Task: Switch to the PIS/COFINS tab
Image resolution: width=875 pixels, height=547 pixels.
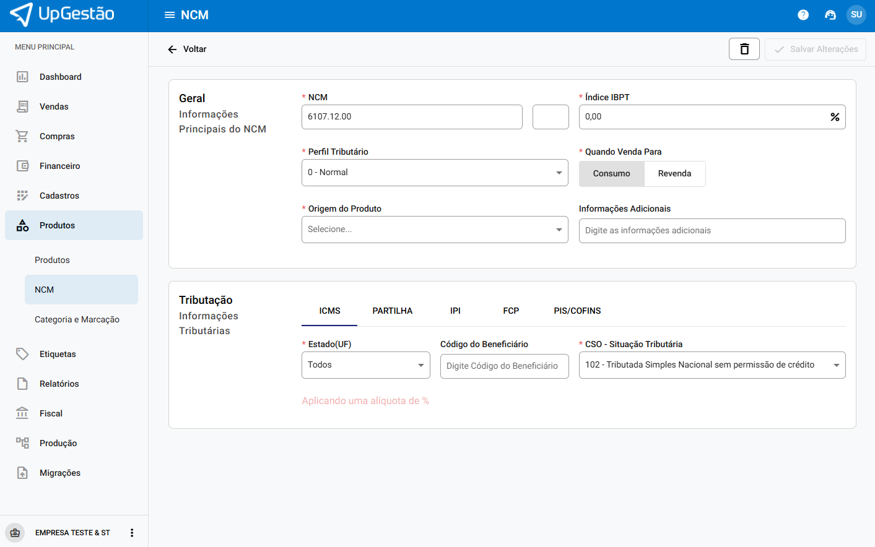Action: [x=577, y=311]
